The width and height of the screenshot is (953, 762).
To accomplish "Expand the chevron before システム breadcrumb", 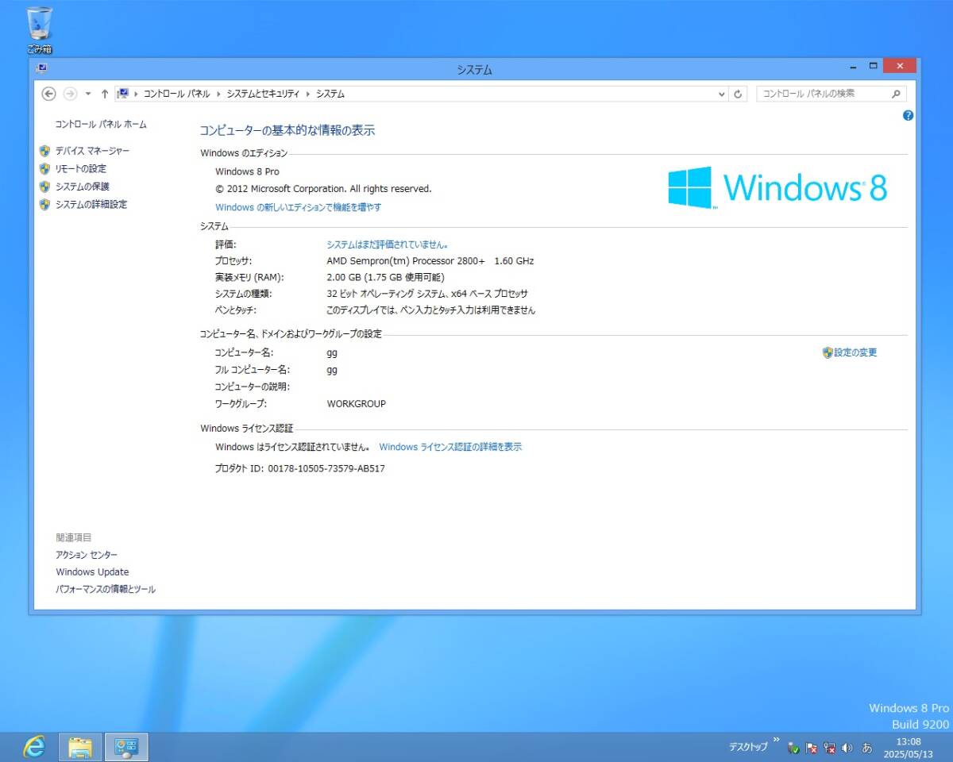I will pos(309,94).
